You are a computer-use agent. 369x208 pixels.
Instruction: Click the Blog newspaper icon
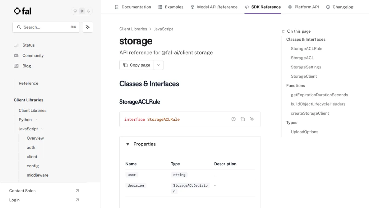coord(16,66)
